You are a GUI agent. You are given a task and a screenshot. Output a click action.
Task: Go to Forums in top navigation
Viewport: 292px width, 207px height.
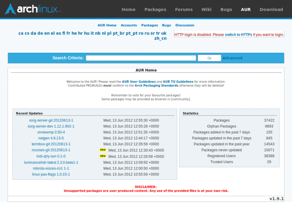point(184,9)
